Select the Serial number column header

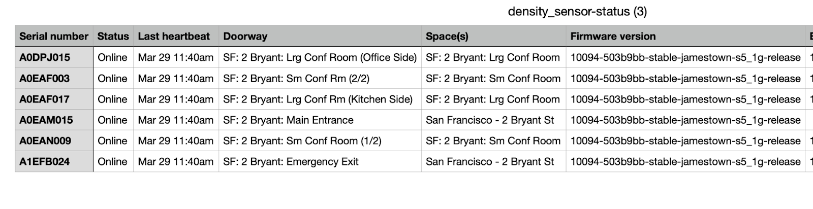[54, 36]
